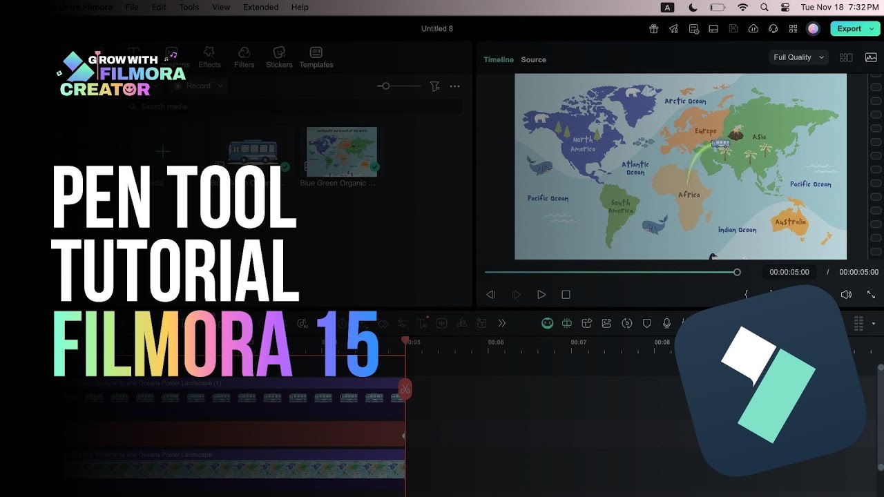Open the Export options arrow
Image resolution: width=884 pixels, height=497 pixels.
click(873, 29)
